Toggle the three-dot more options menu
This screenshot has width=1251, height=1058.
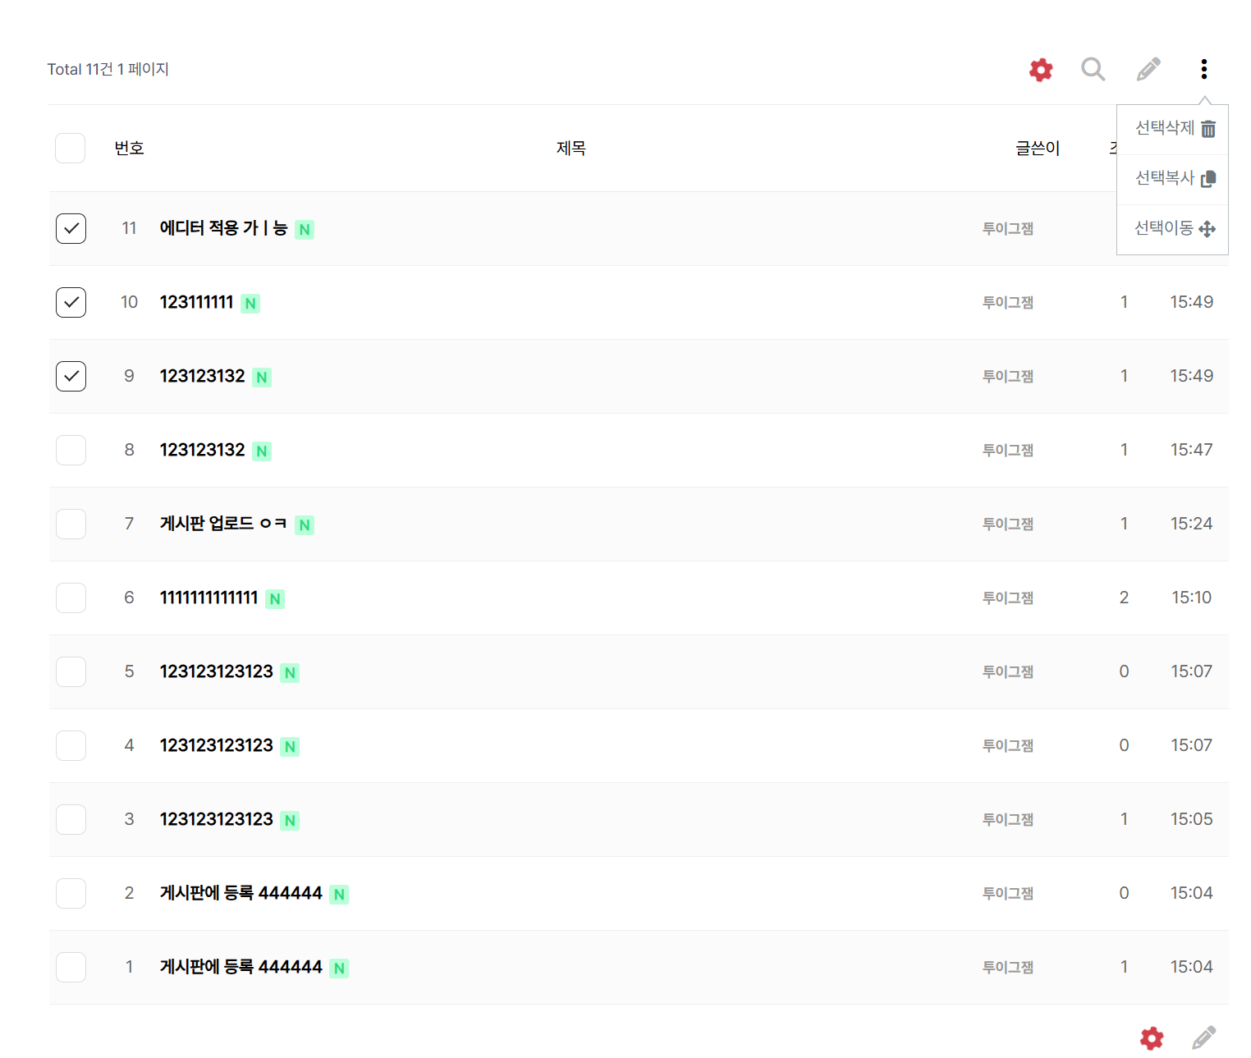(x=1203, y=69)
